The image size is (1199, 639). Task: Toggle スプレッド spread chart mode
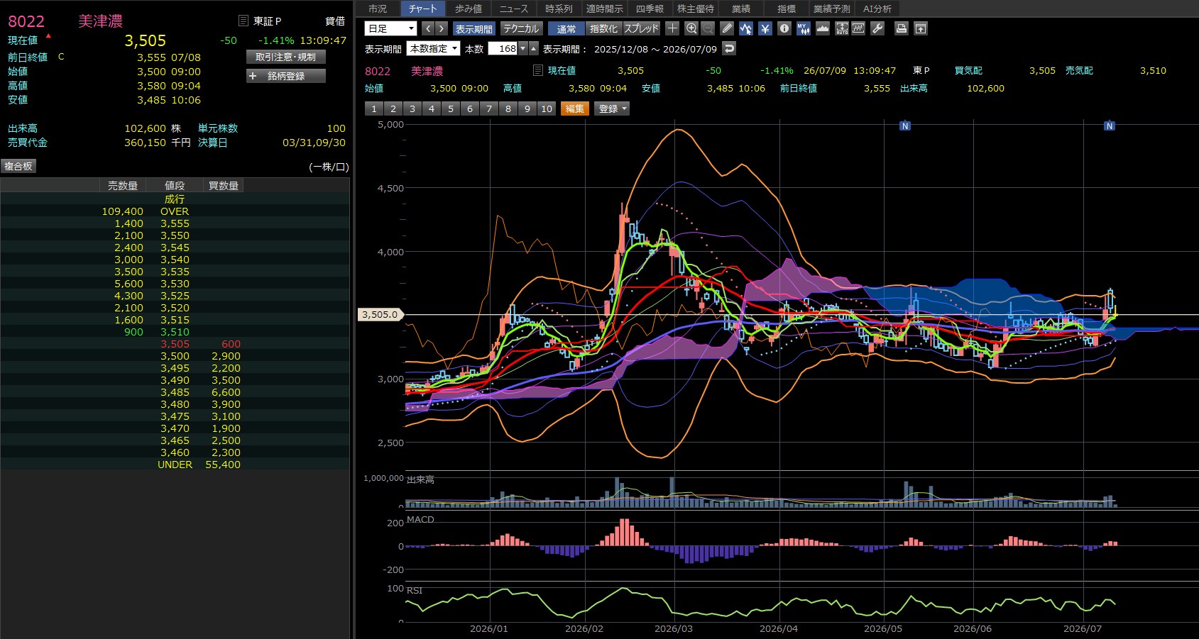[x=642, y=28]
